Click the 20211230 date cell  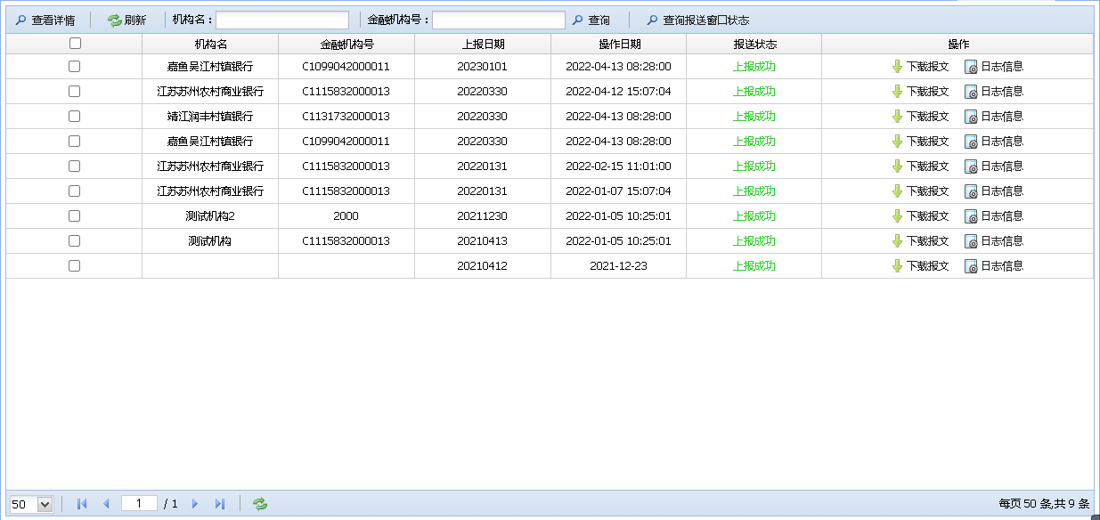(x=483, y=215)
